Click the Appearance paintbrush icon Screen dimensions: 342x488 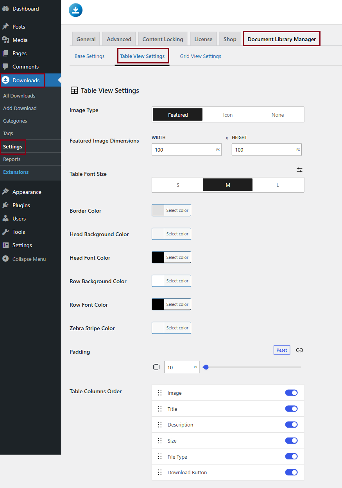tap(5, 192)
